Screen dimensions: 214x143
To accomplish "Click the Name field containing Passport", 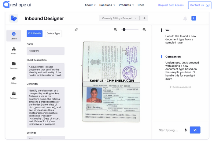I will tap(46, 51).
